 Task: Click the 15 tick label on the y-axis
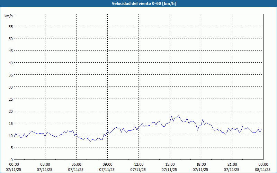pos(11,123)
